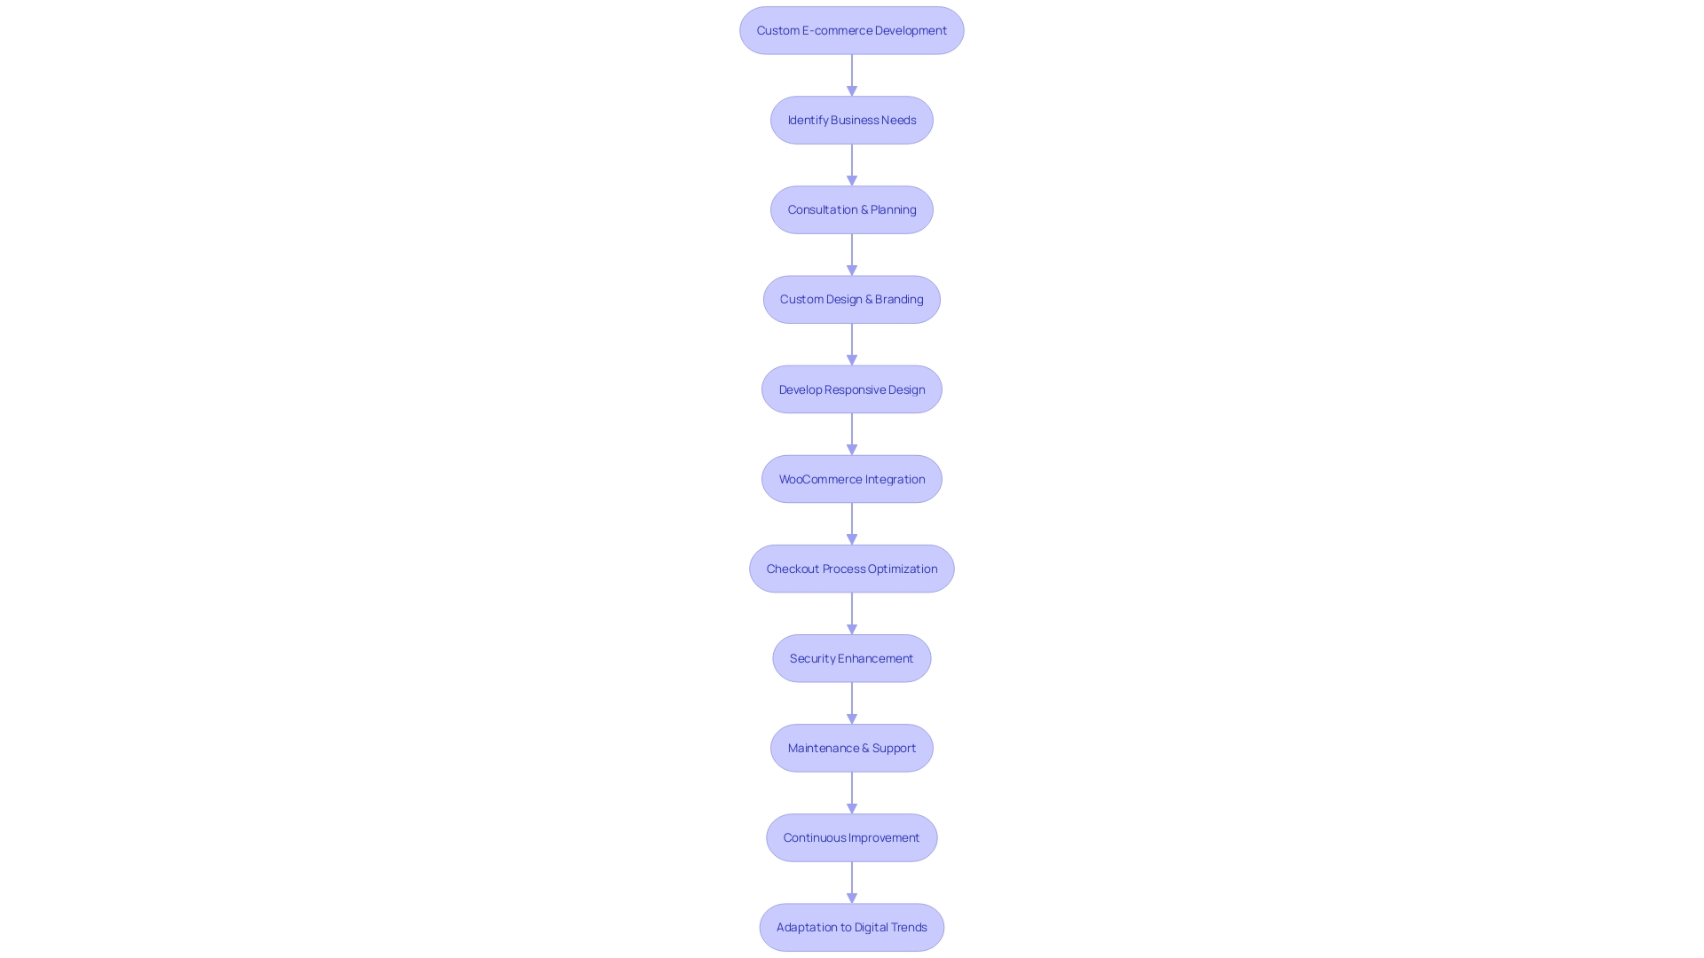Select the Identify Business Needs node

point(852,120)
